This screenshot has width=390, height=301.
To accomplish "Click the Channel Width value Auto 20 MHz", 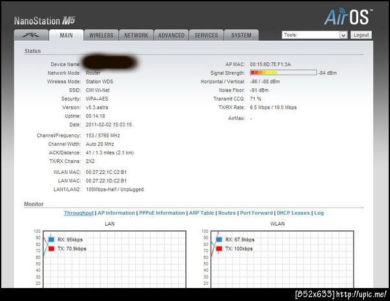I will tap(100, 144).
